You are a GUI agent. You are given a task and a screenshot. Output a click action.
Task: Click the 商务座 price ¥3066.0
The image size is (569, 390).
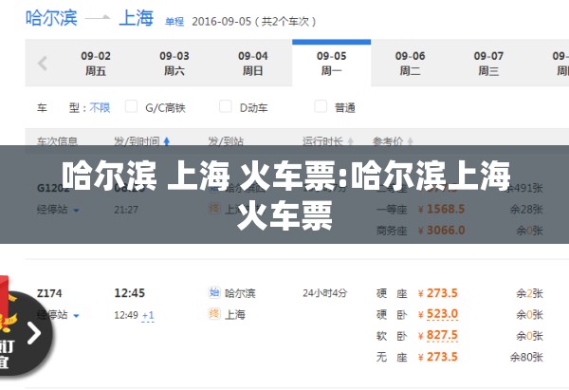tap(441, 231)
